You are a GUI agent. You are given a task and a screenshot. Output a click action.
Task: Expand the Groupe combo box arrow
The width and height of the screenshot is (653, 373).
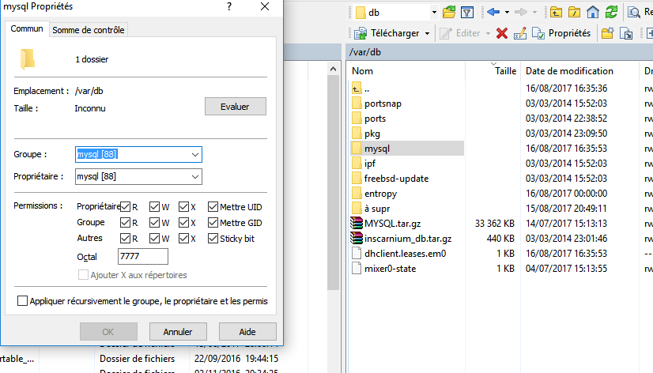click(x=195, y=154)
